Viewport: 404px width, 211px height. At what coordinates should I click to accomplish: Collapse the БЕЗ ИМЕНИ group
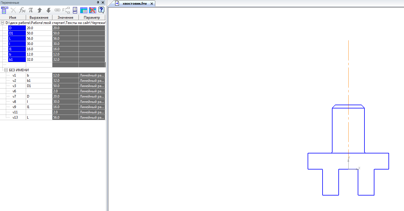6,70
